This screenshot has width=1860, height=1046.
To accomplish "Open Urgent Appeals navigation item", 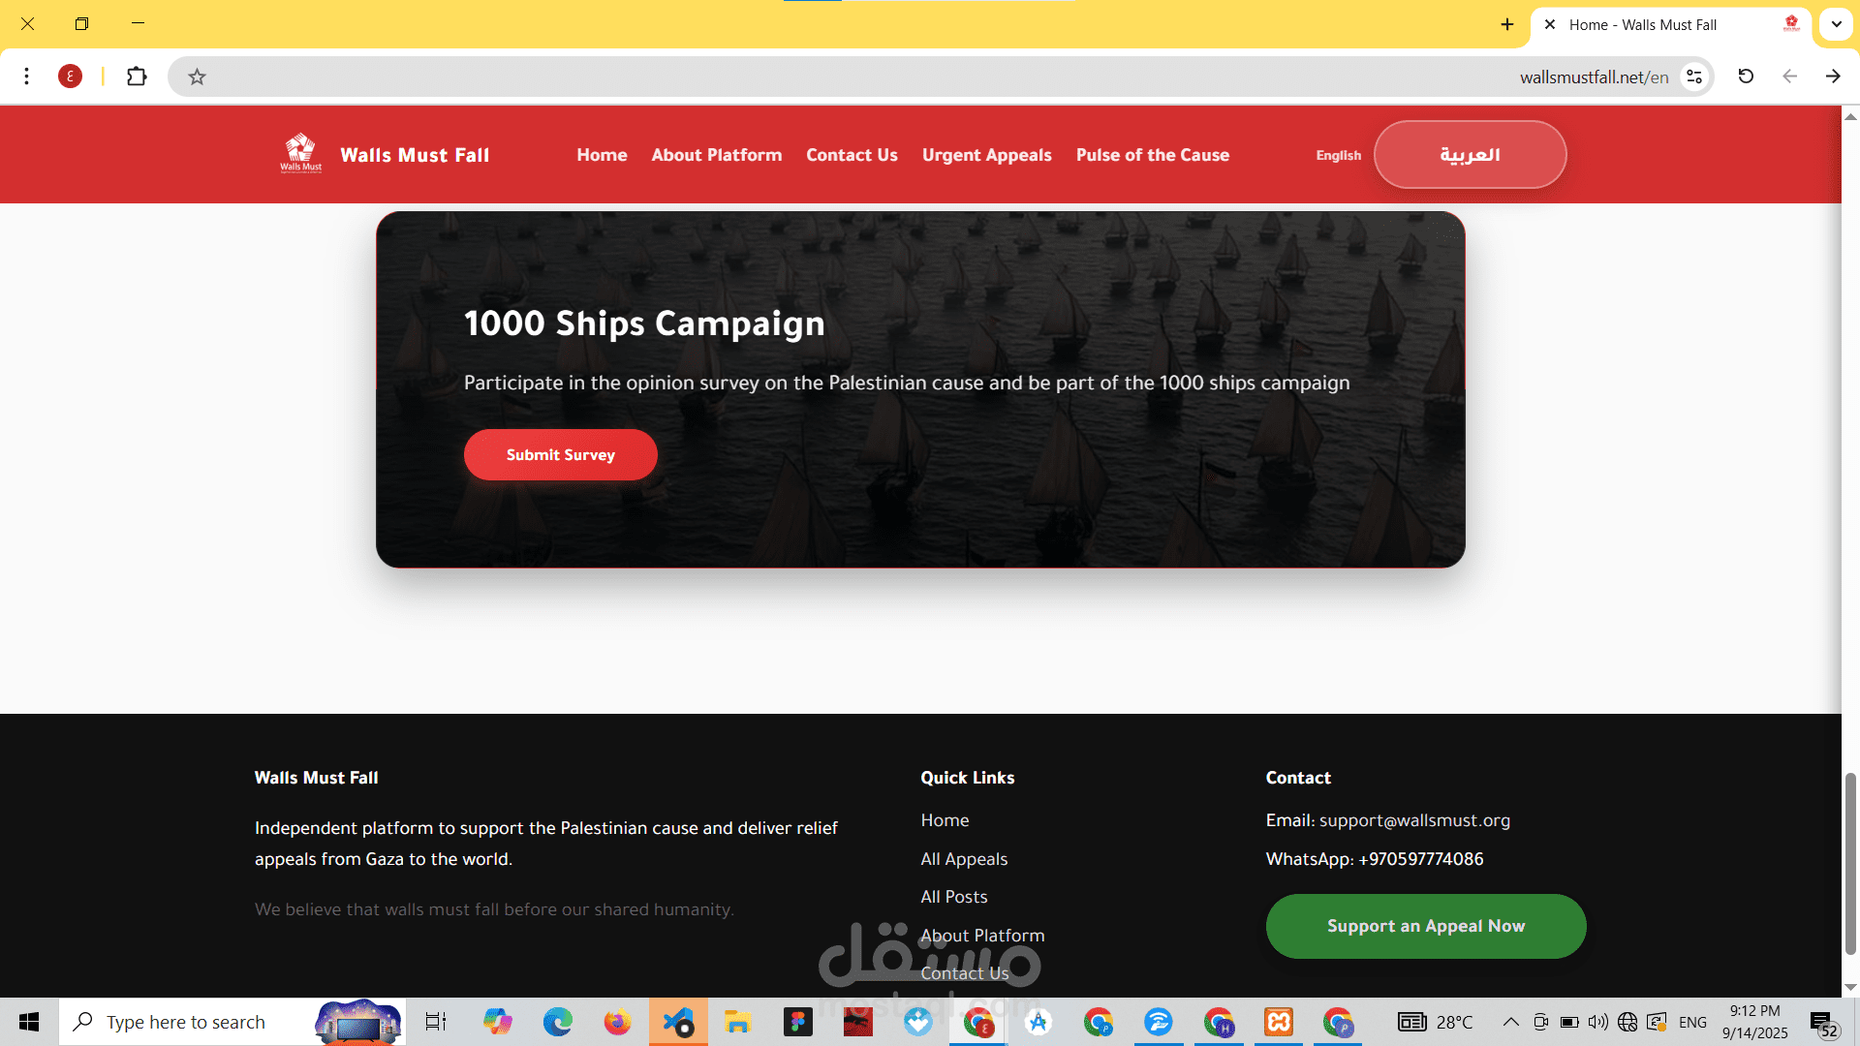I will (986, 155).
